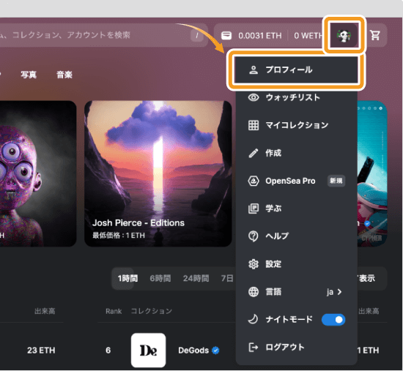Image resolution: width=403 pixels, height=371 pixels.
Task: Click the logout arrow icon
Action: (254, 348)
